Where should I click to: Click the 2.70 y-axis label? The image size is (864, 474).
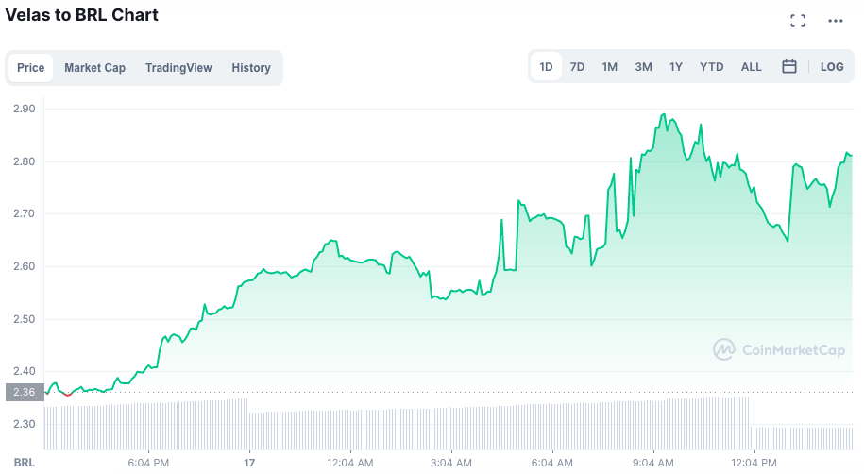[x=25, y=213]
